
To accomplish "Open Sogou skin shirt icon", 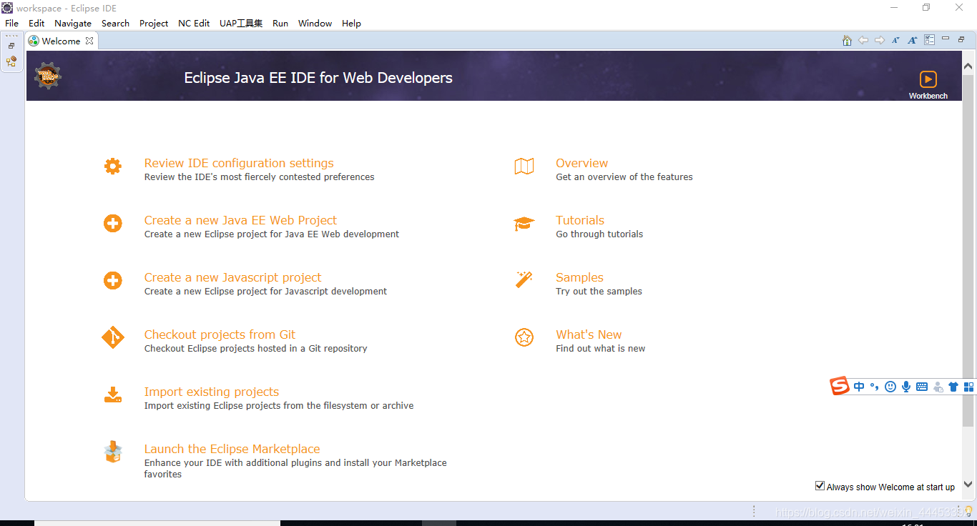I will [953, 387].
